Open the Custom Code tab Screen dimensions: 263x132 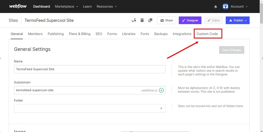coord(207,34)
